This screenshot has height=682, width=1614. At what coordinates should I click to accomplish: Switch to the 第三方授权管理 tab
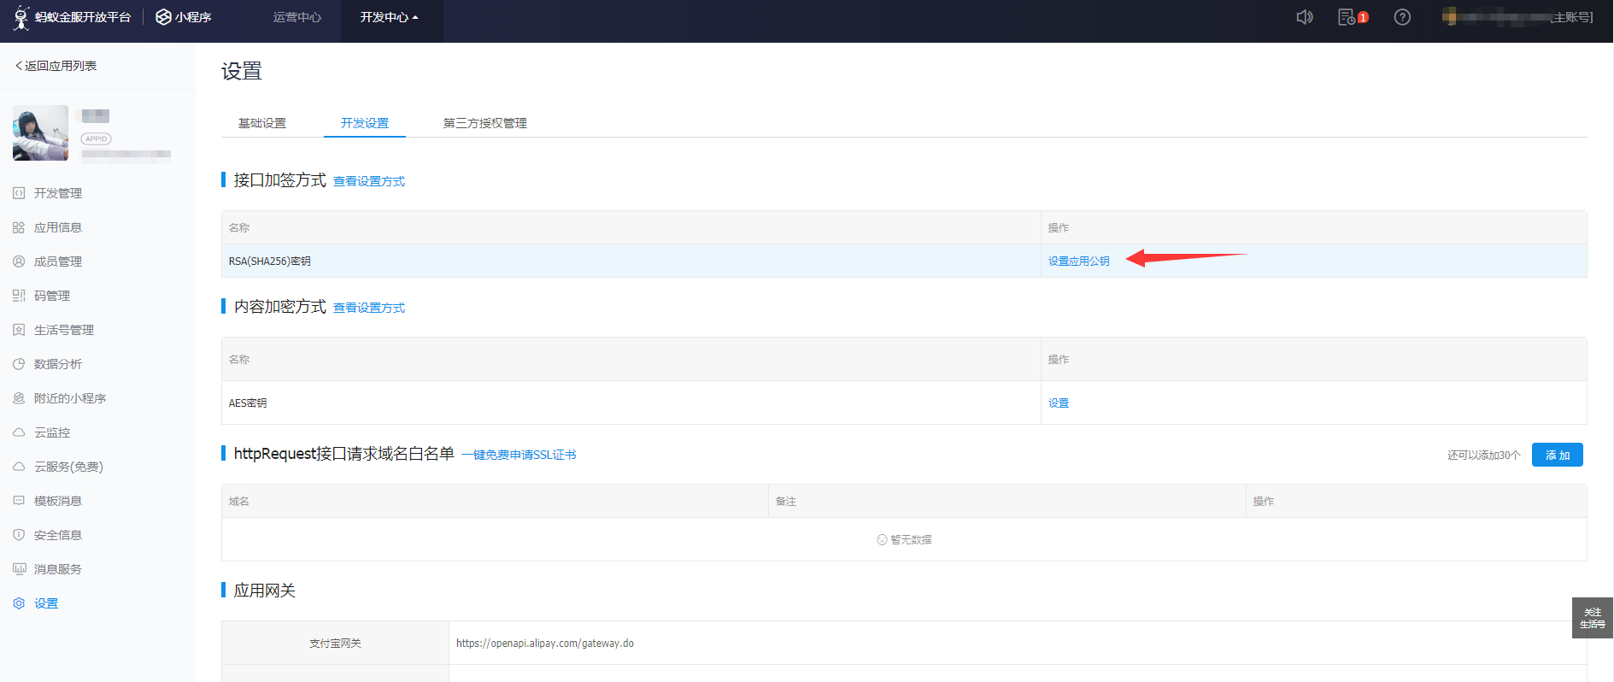484,123
